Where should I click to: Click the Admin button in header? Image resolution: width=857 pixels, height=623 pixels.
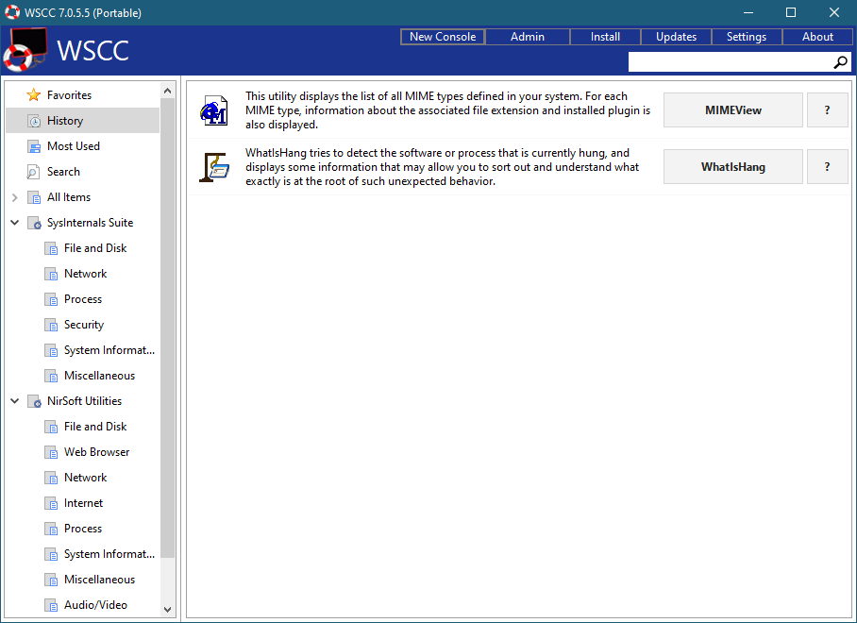tap(528, 37)
